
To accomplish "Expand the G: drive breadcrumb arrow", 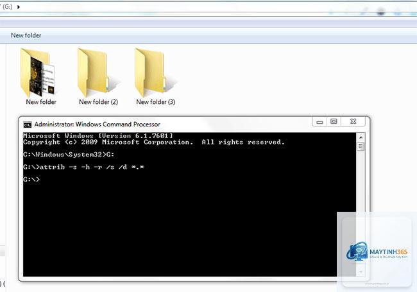I will [19, 7].
